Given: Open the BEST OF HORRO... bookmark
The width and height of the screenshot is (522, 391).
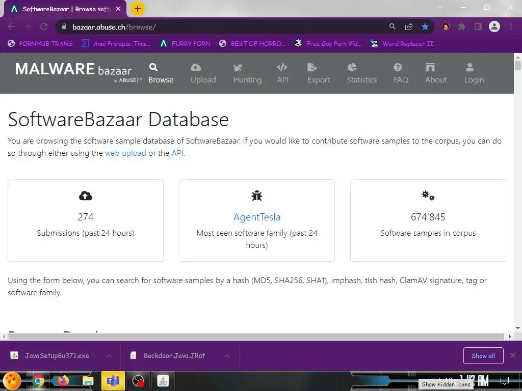Looking at the screenshot, I should tap(252, 44).
